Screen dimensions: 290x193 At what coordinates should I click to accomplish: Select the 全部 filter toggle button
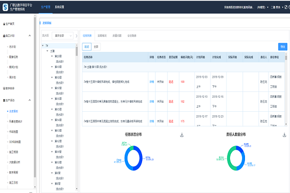pyautogui.click(x=96, y=47)
